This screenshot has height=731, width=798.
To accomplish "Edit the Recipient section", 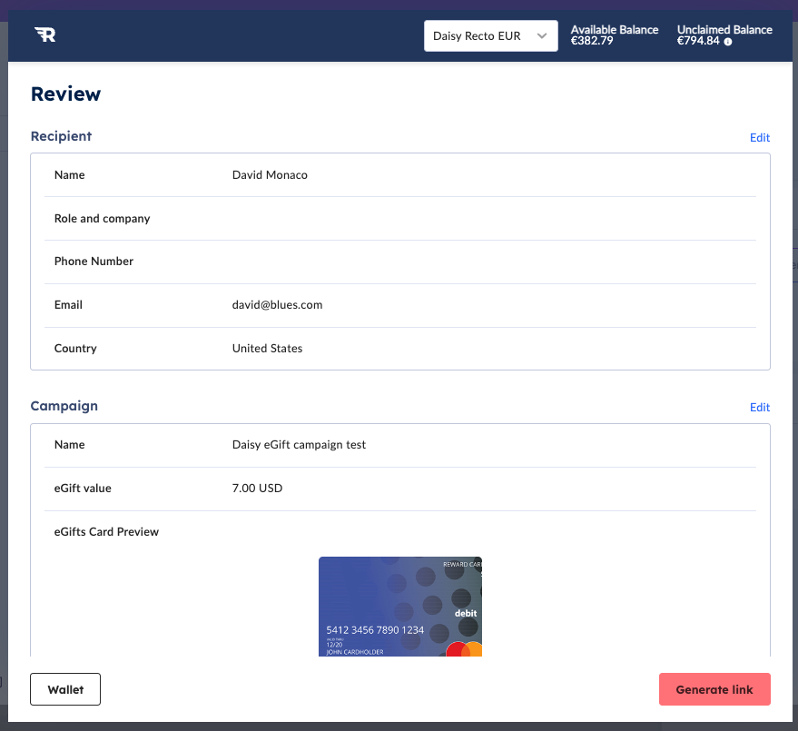I will (x=759, y=137).
